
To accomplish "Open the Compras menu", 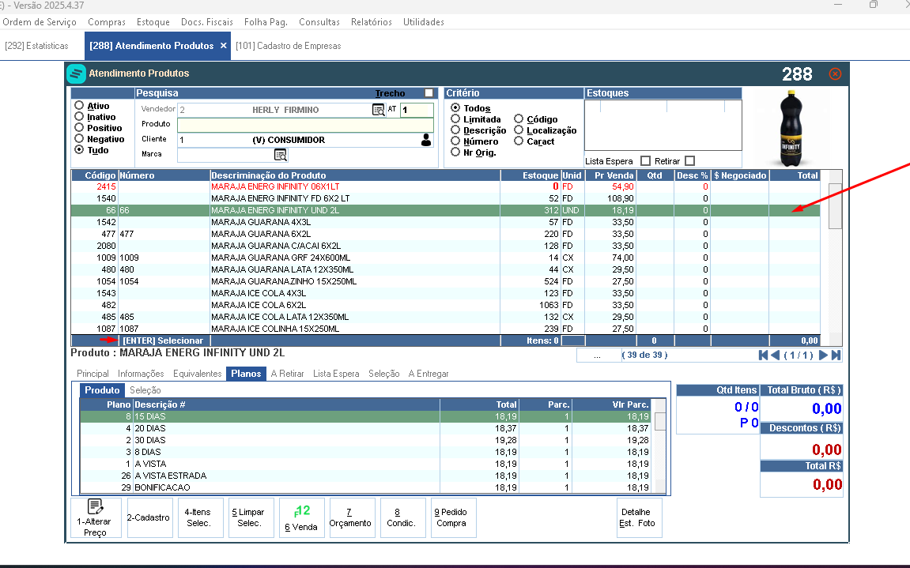I will (x=106, y=22).
